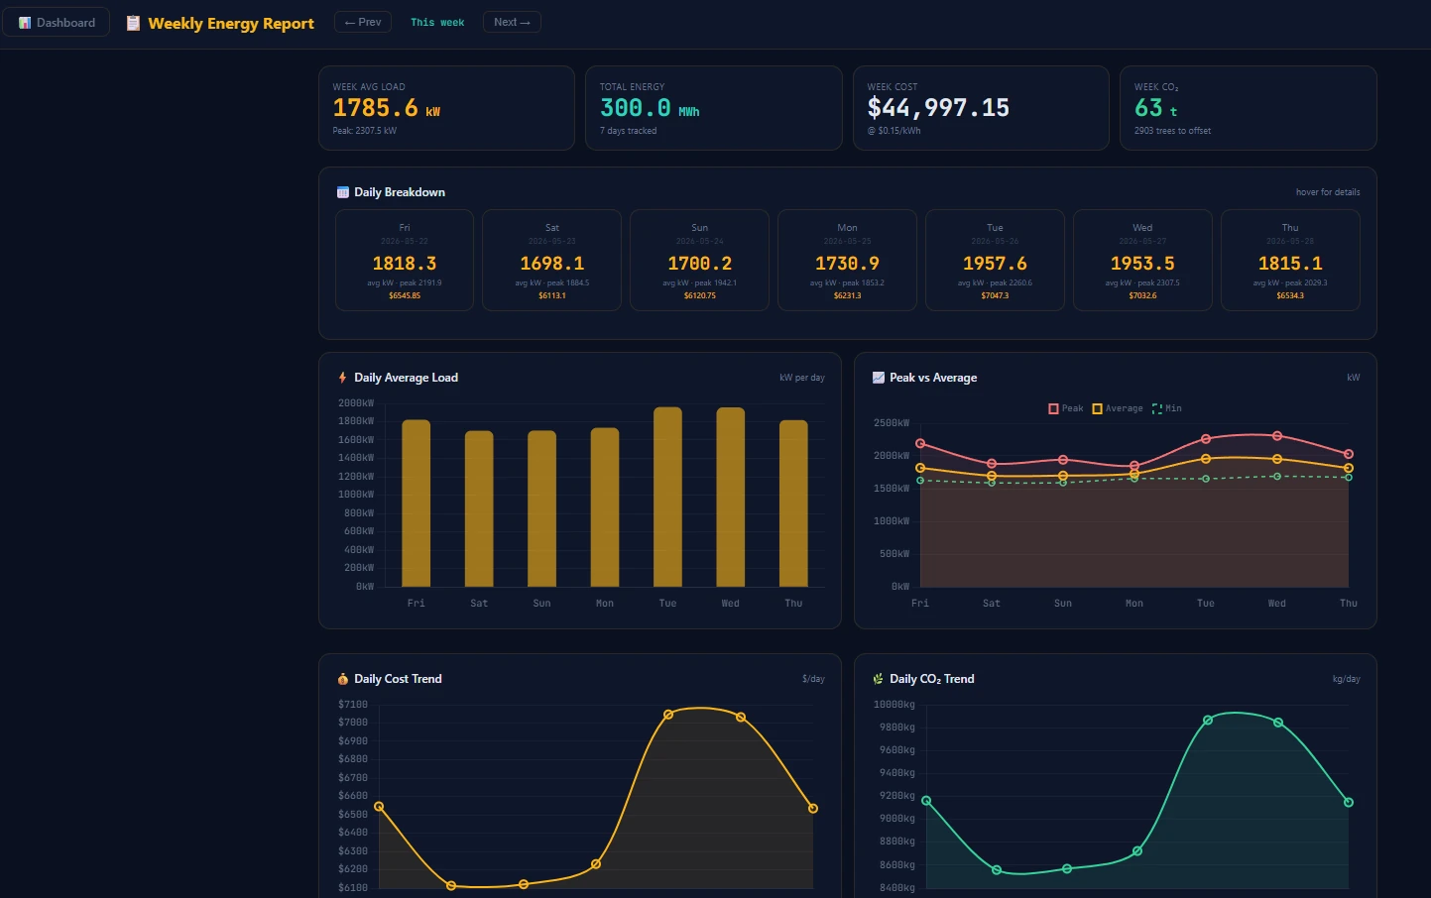Viewport: 1431px width, 898px height.
Task: Click the Tue bar in Daily Average Load
Action: tap(667, 497)
